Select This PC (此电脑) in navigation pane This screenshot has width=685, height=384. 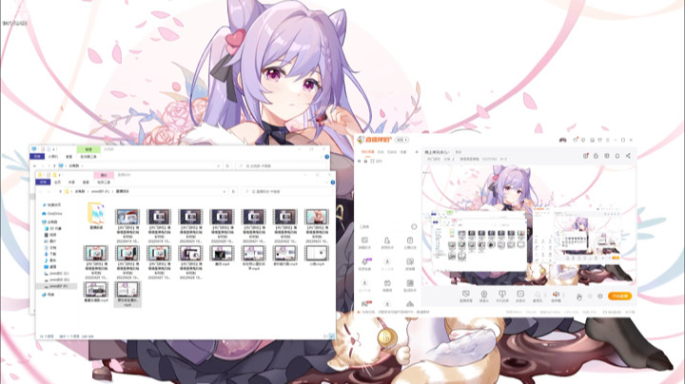[x=49, y=221]
